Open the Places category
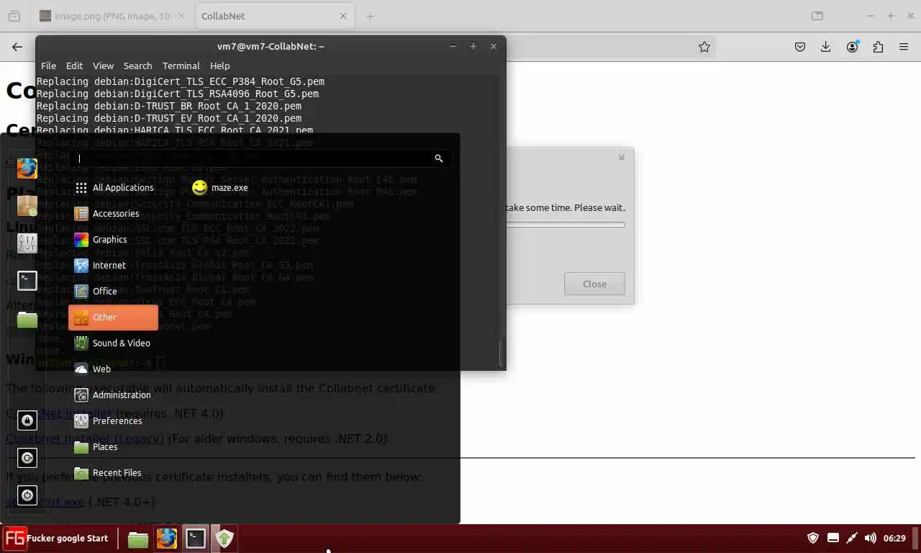Screen dimensions: 921x553 (x=114, y=446)
